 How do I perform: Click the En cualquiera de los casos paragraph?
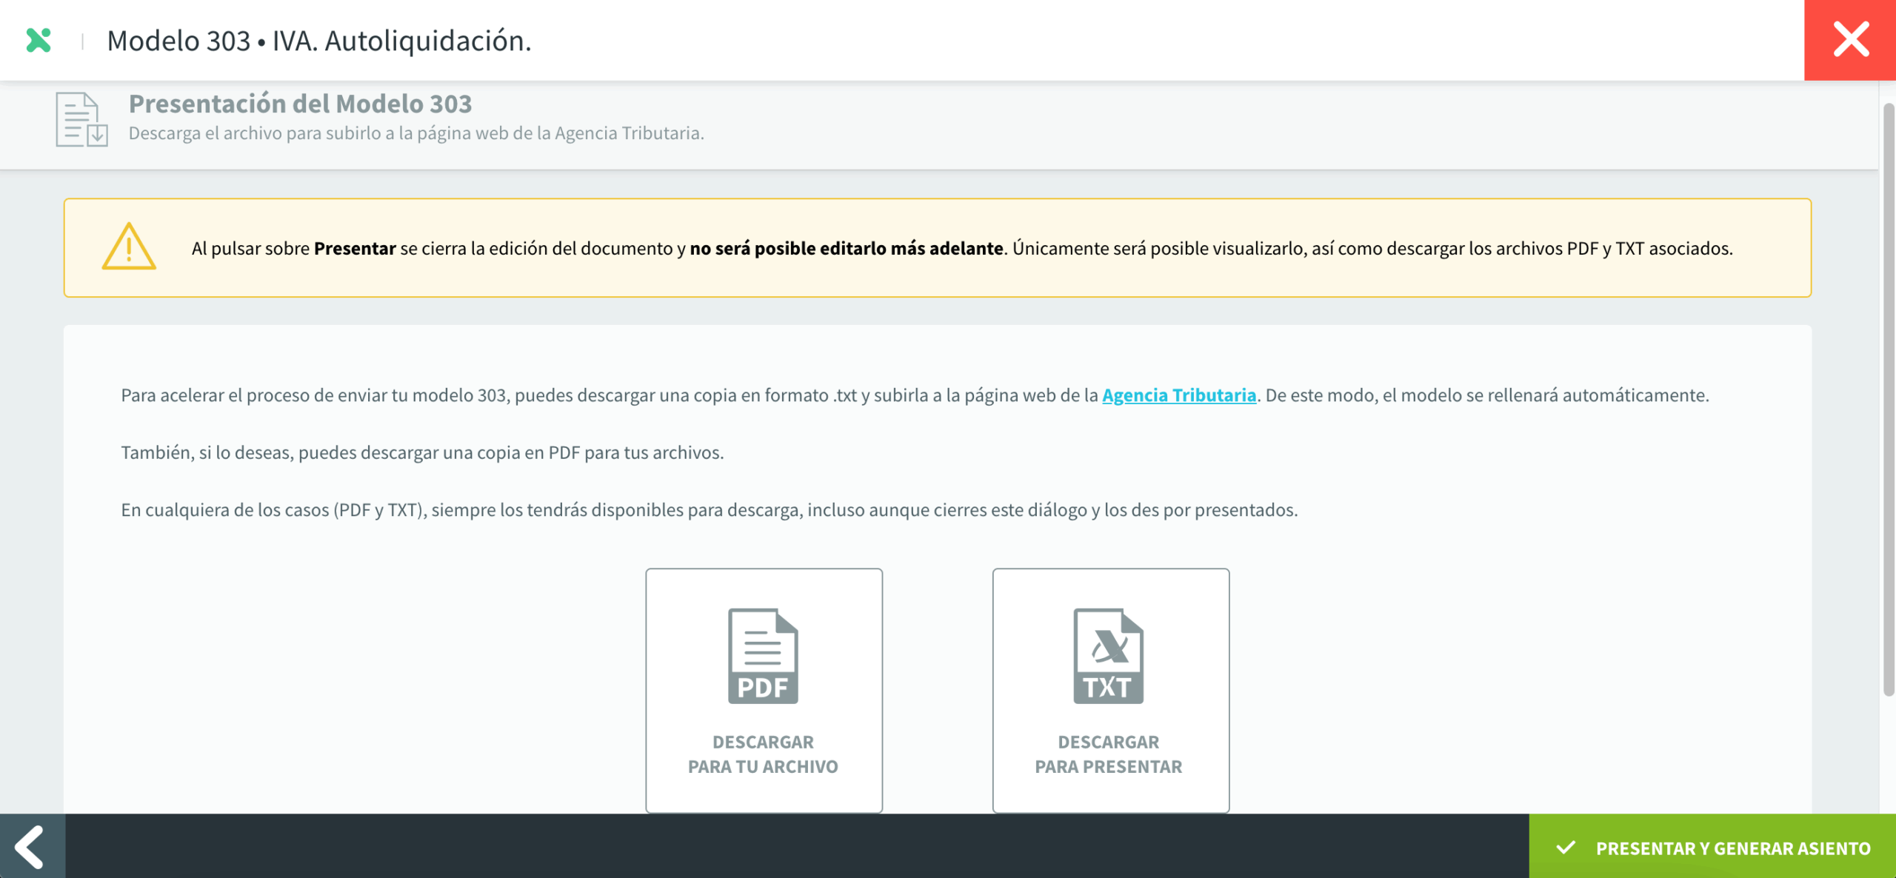pyautogui.click(x=709, y=510)
